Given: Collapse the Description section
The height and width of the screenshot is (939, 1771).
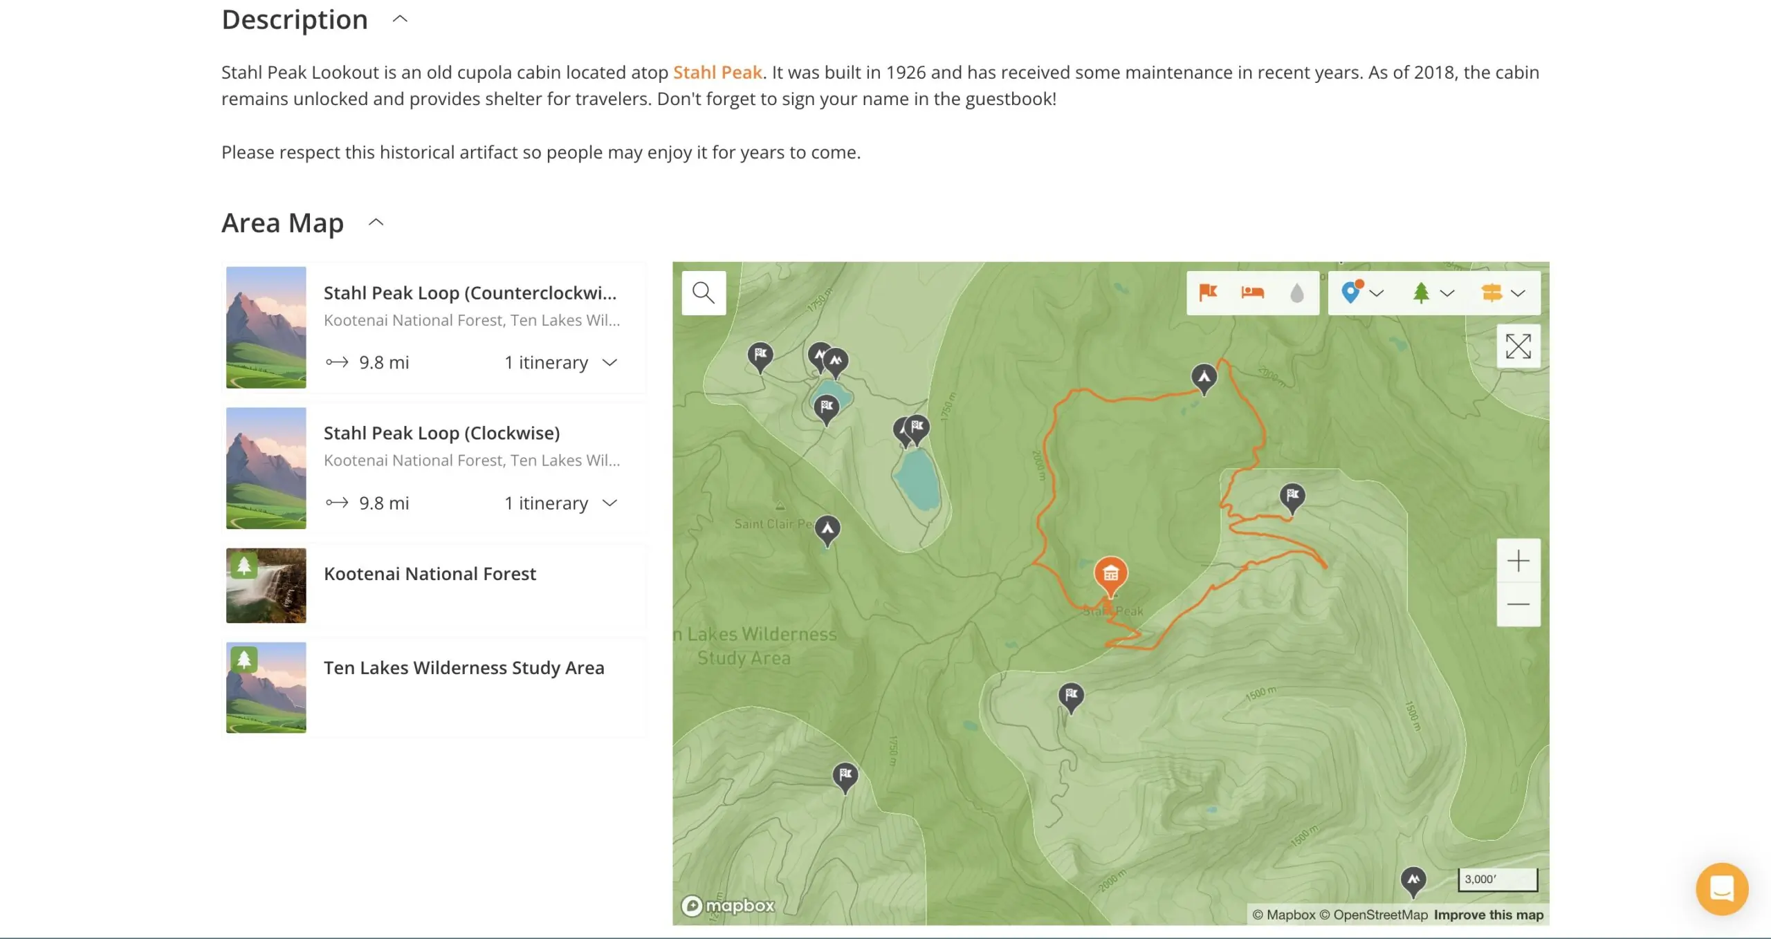Looking at the screenshot, I should pos(399,19).
